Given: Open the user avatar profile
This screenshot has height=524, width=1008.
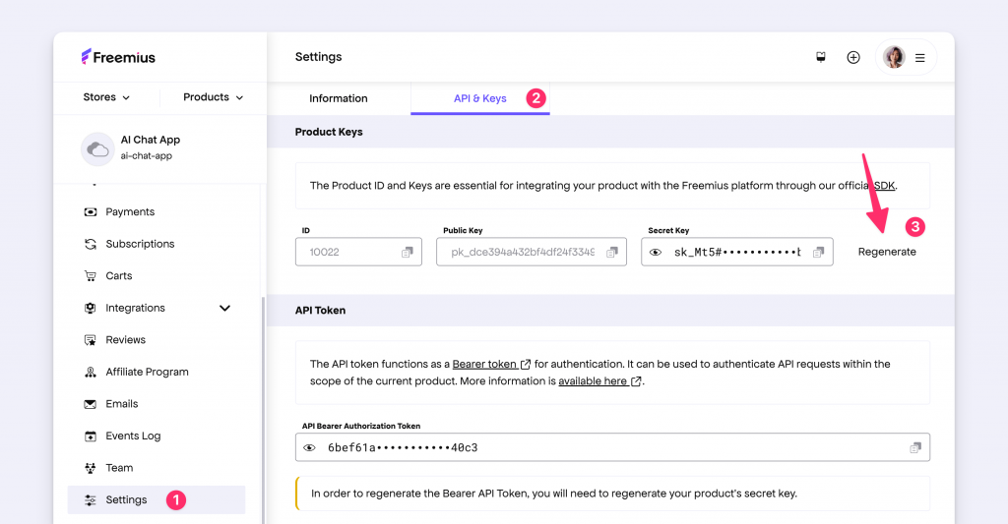Looking at the screenshot, I should [x=894, y=57].
